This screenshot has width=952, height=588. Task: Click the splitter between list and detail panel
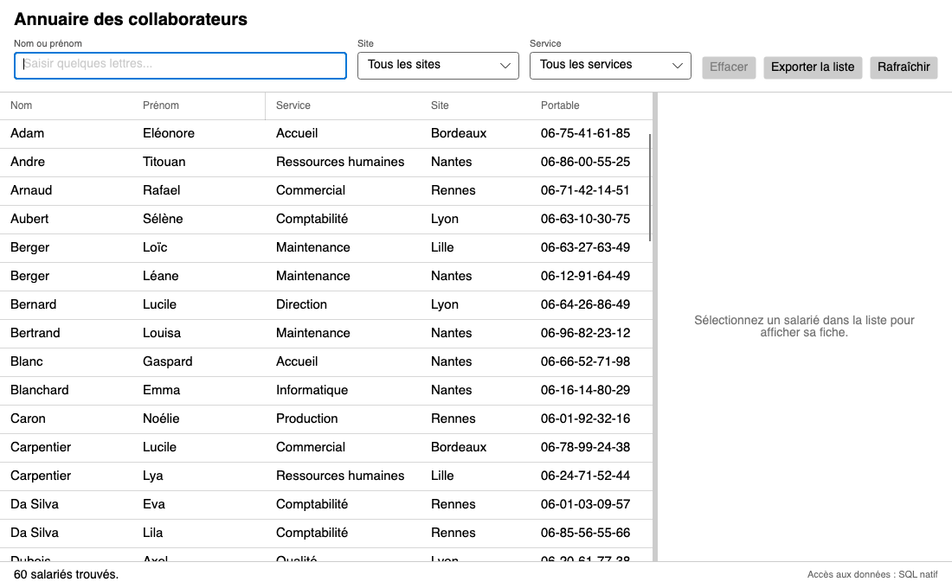click(x=655, y=327)
